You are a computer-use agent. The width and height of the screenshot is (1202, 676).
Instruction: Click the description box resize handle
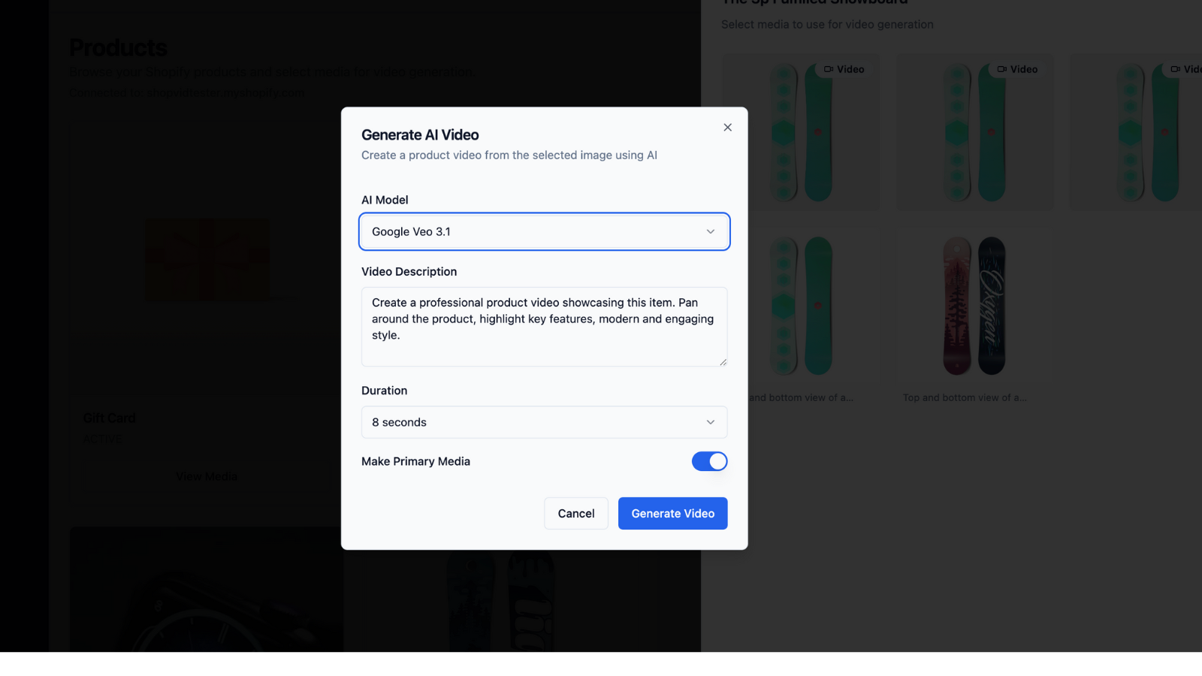723,362
